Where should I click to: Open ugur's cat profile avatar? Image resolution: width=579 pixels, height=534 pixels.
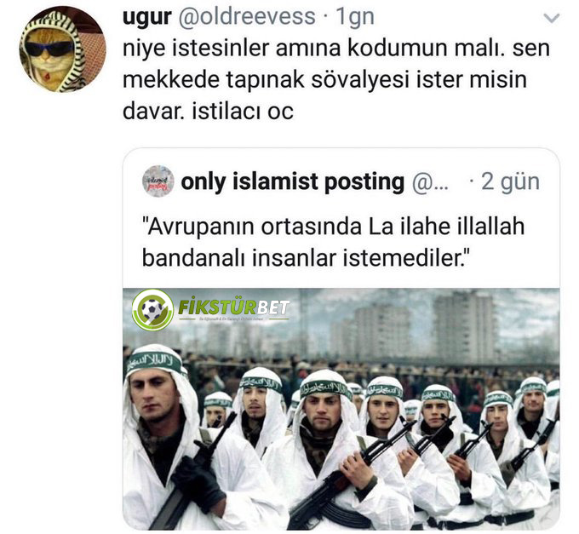point(63,49)
